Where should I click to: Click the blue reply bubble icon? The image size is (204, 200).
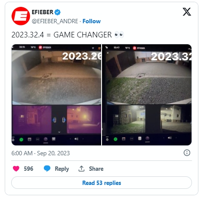(x=47, y=169)
